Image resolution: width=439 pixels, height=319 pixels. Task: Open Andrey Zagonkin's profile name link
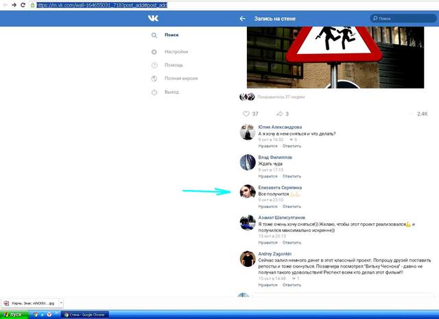(274, 254)
